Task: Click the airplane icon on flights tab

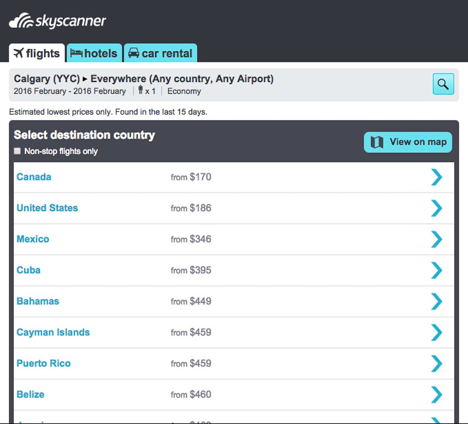Action: 19,52
